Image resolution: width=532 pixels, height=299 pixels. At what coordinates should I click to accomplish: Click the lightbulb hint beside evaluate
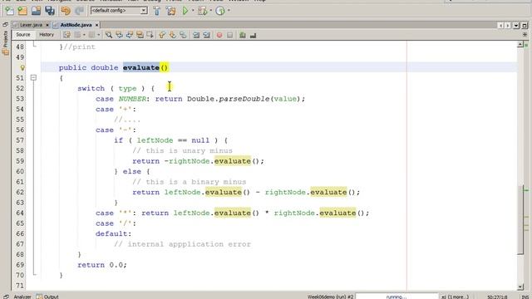[x=22, y=68]
